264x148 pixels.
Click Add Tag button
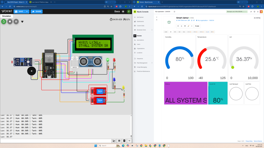point(257,18)
